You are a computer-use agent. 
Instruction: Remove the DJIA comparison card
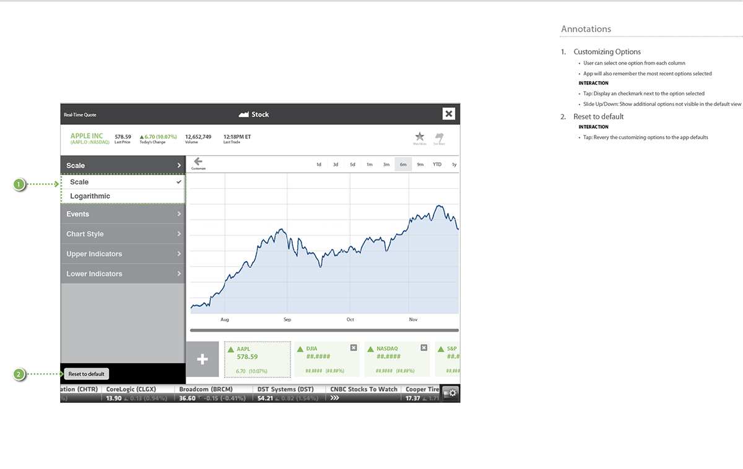tap(354, 348)
